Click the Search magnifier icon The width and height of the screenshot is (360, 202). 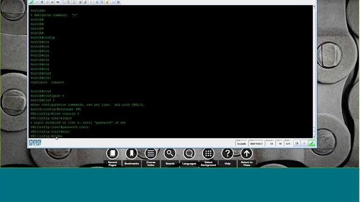point(170,153)
